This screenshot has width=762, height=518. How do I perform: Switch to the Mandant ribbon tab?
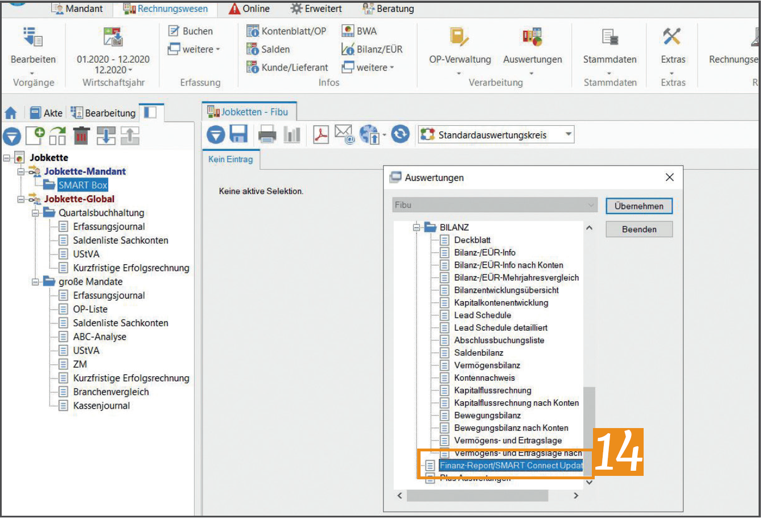pos(77,9)
